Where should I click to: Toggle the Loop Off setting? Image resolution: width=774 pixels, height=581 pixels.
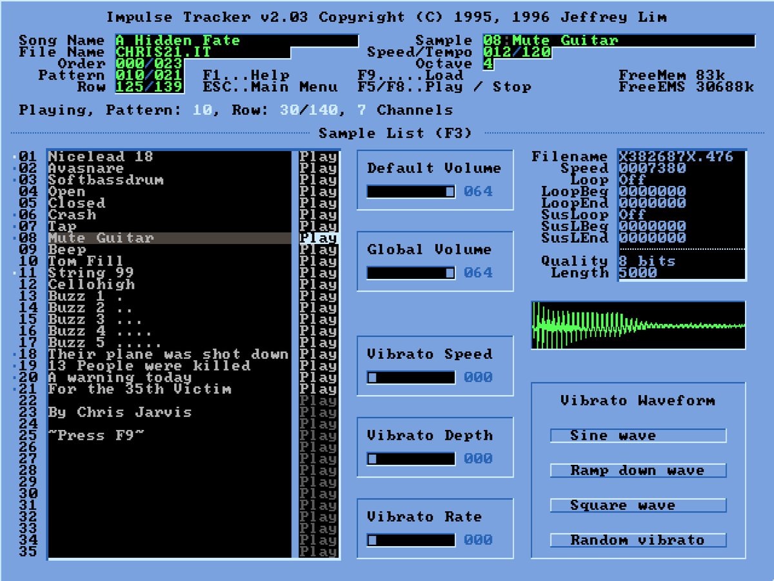682,180
